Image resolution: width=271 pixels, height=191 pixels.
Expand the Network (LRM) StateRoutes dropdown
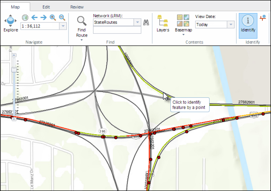tap(136, 22)
